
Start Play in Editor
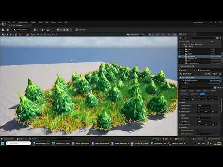[x=58, y=30]
